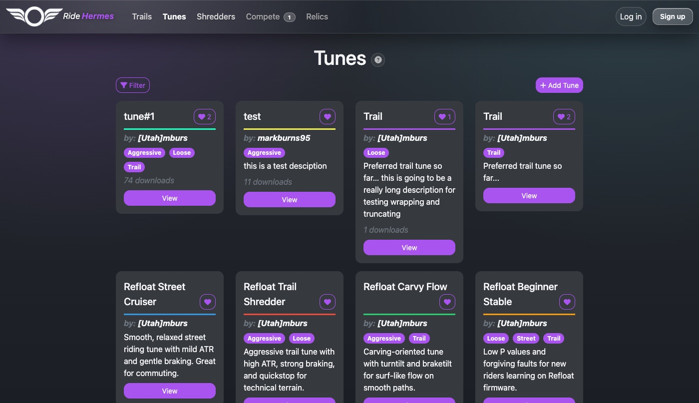
Task: Click the Sign up button
Action: 673,16
